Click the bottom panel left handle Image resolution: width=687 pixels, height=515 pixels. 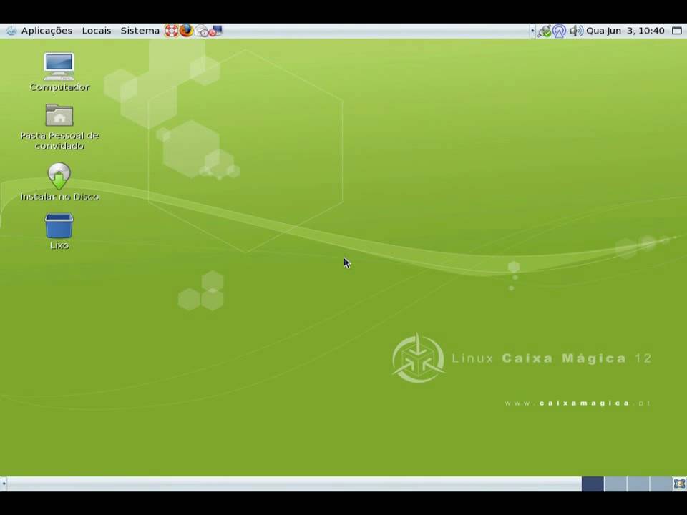(4, 484)
